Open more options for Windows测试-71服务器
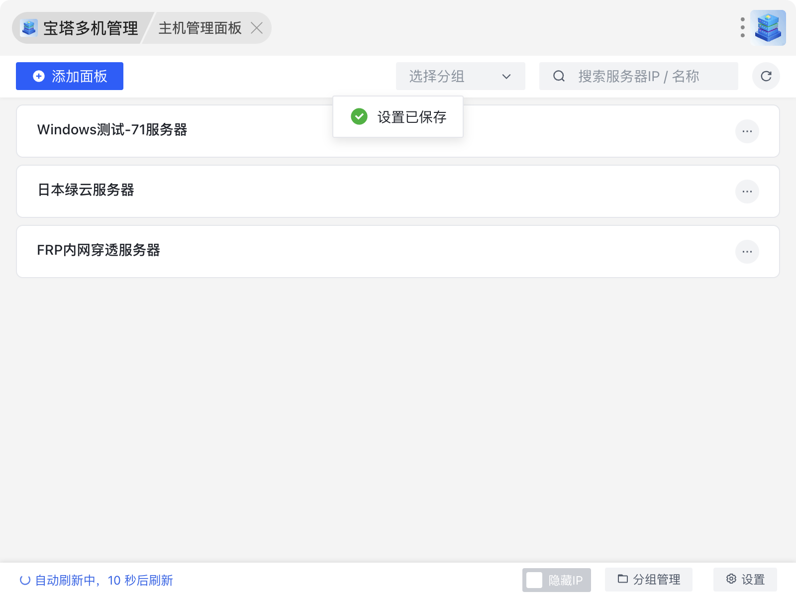The height and width of the screenshot is (597, 796). [x=747, y=131]
